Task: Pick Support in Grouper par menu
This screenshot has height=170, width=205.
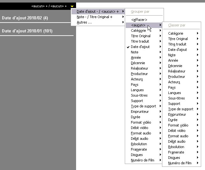Action: pyautogui.click(x=144, y=101)
